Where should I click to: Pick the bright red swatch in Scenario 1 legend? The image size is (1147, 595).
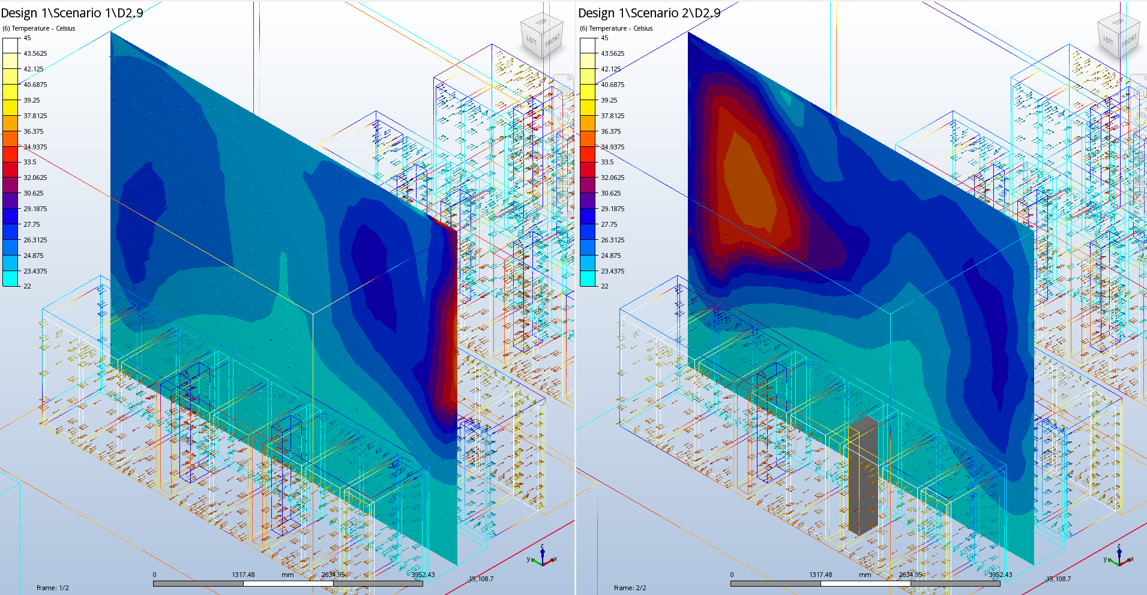tap(10, 155)
